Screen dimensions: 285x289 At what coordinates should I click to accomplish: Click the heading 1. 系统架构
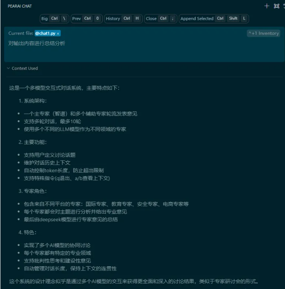[32, 101]
